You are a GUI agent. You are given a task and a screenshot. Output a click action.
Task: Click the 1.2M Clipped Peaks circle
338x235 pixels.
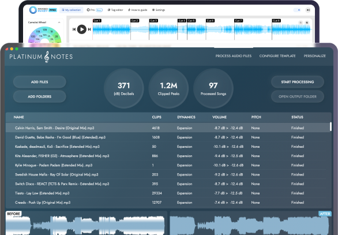coord(168,88)
